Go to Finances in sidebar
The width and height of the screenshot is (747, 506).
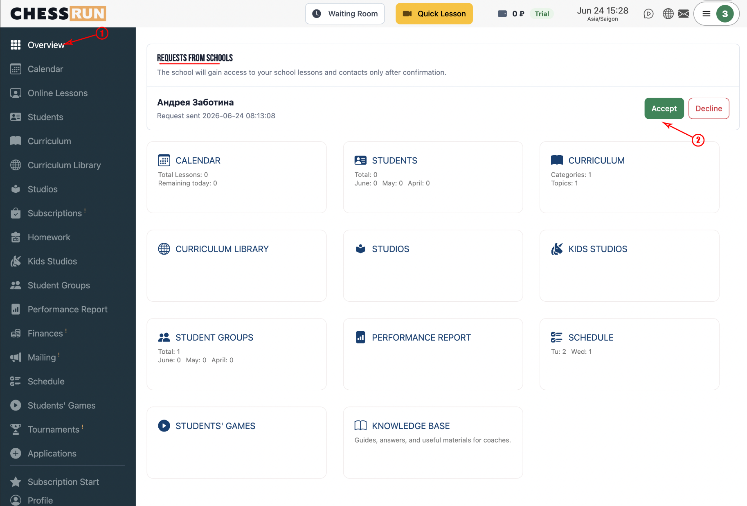[45, 333]
